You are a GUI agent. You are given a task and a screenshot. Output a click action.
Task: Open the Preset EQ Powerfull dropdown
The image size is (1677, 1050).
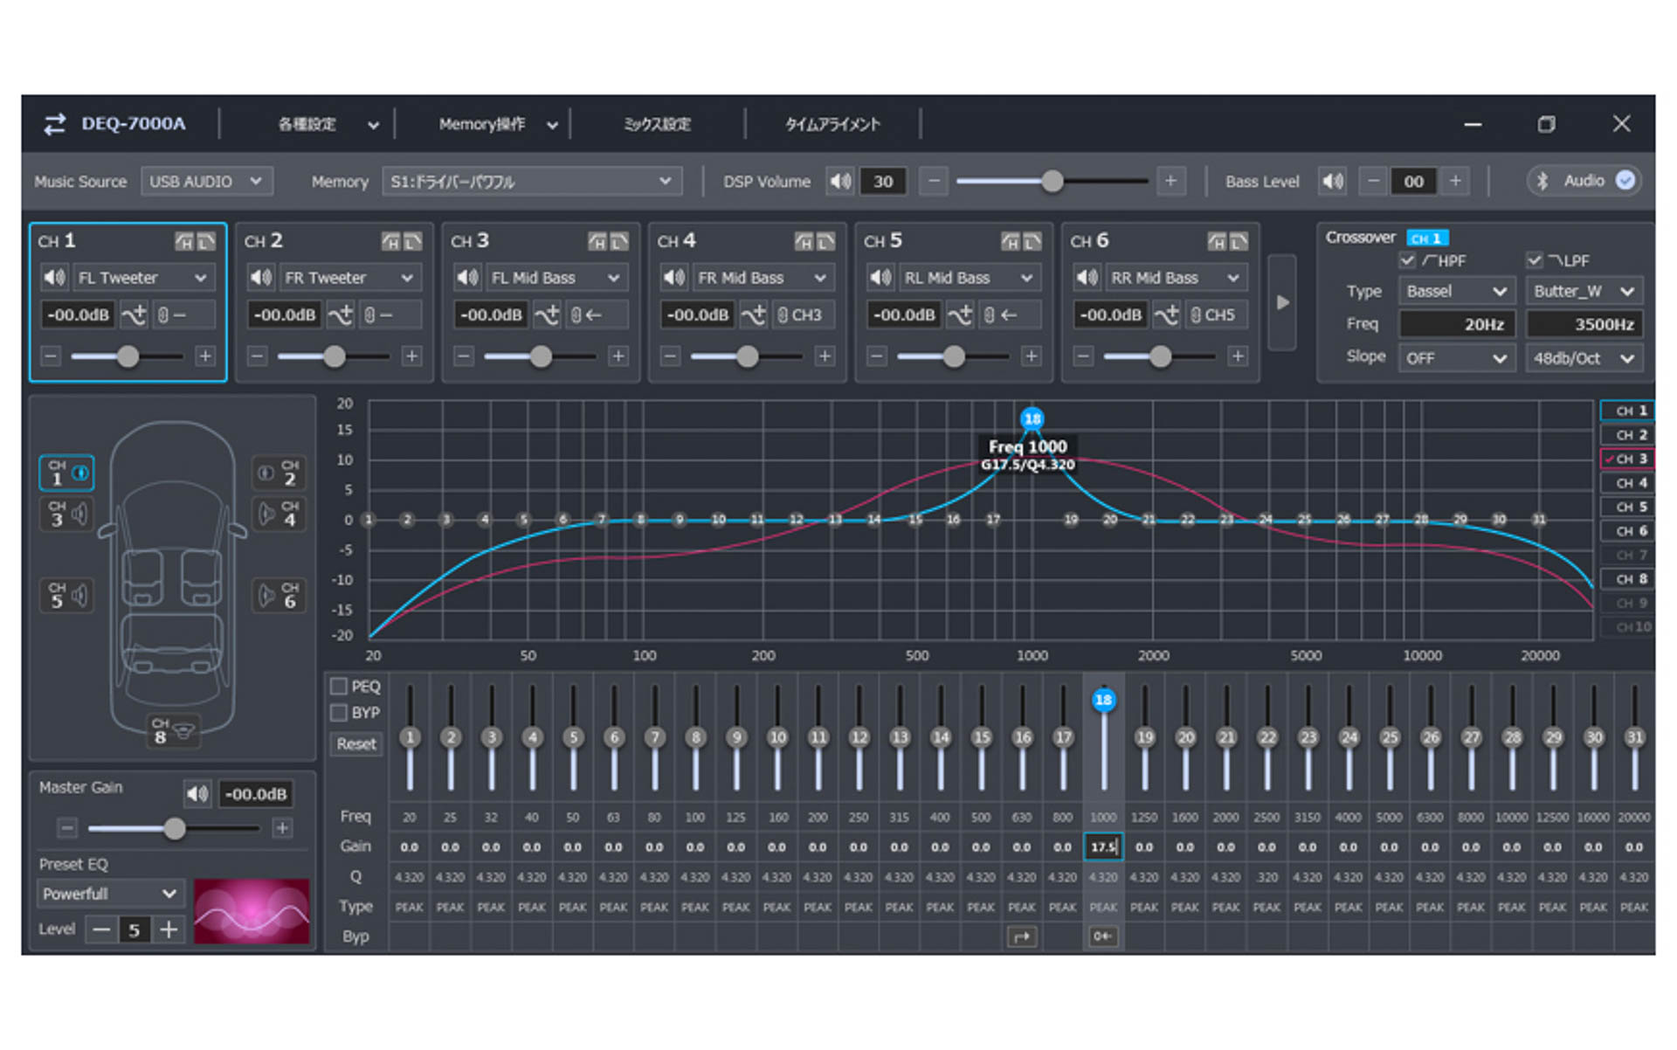[110, 894]
